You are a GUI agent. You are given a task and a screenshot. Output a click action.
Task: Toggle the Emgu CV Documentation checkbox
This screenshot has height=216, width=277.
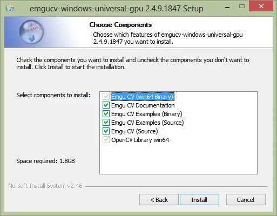106,105
